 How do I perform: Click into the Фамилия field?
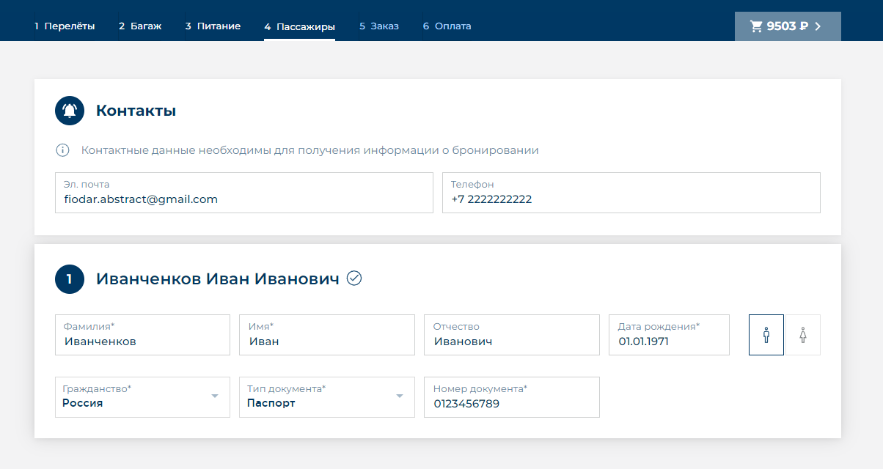[142, 341]
